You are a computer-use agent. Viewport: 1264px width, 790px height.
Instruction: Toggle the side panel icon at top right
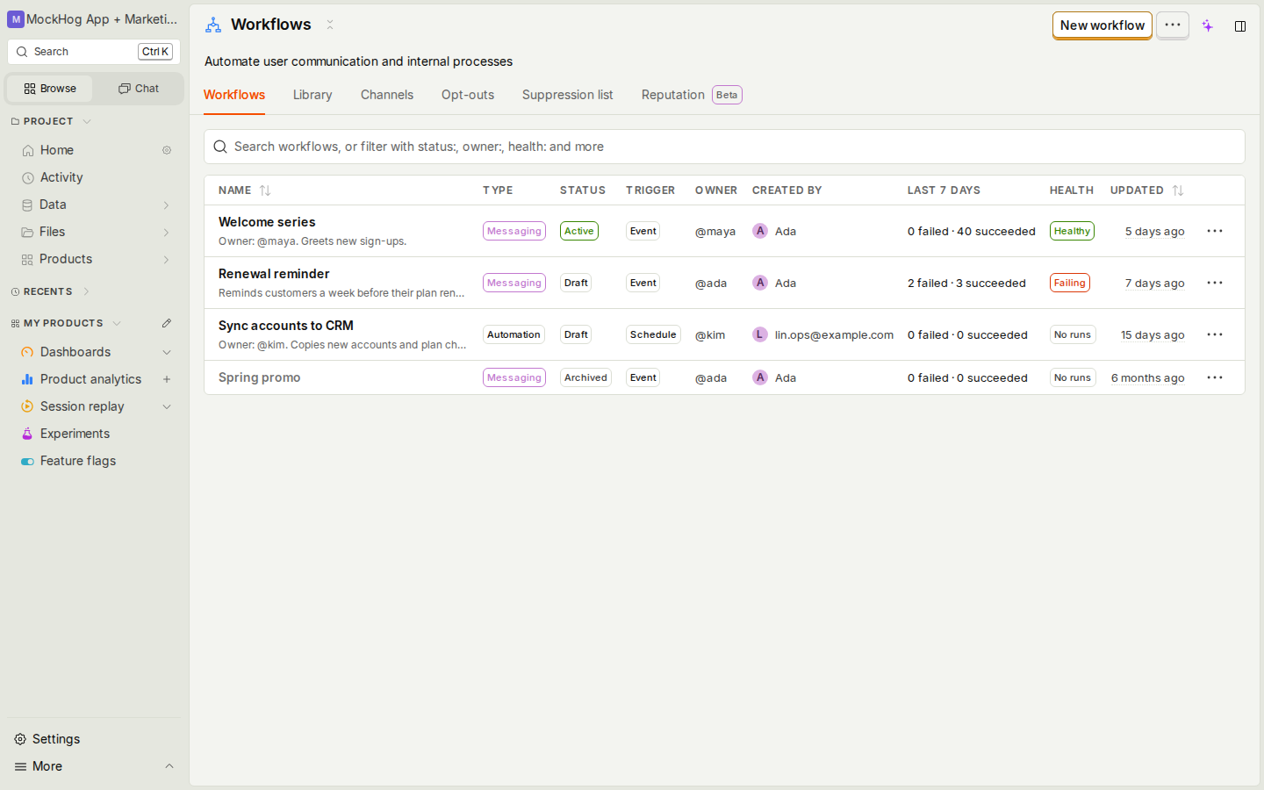coord(1240,26)
